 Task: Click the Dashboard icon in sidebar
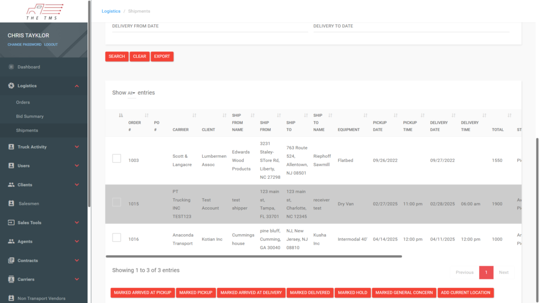pos(11,67)
